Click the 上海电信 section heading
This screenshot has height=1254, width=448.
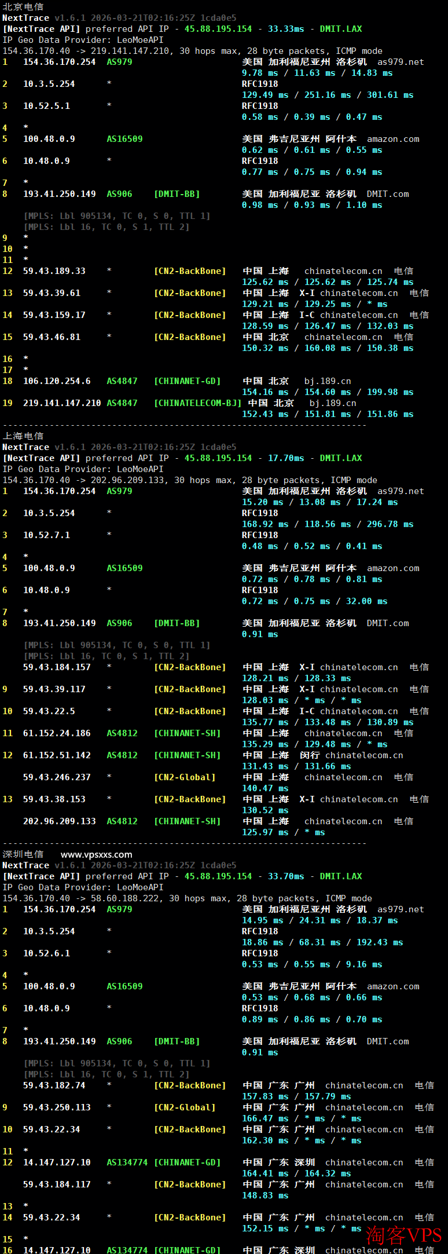point(23,436)
